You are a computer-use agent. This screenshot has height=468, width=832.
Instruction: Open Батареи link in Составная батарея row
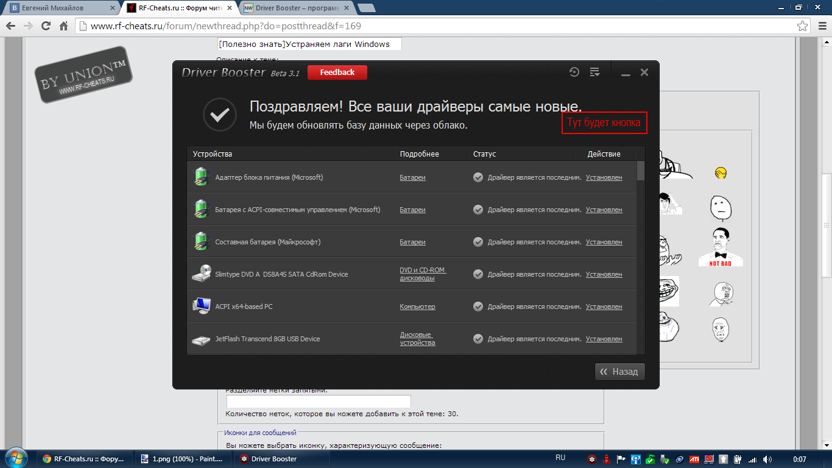click(412, 242)
